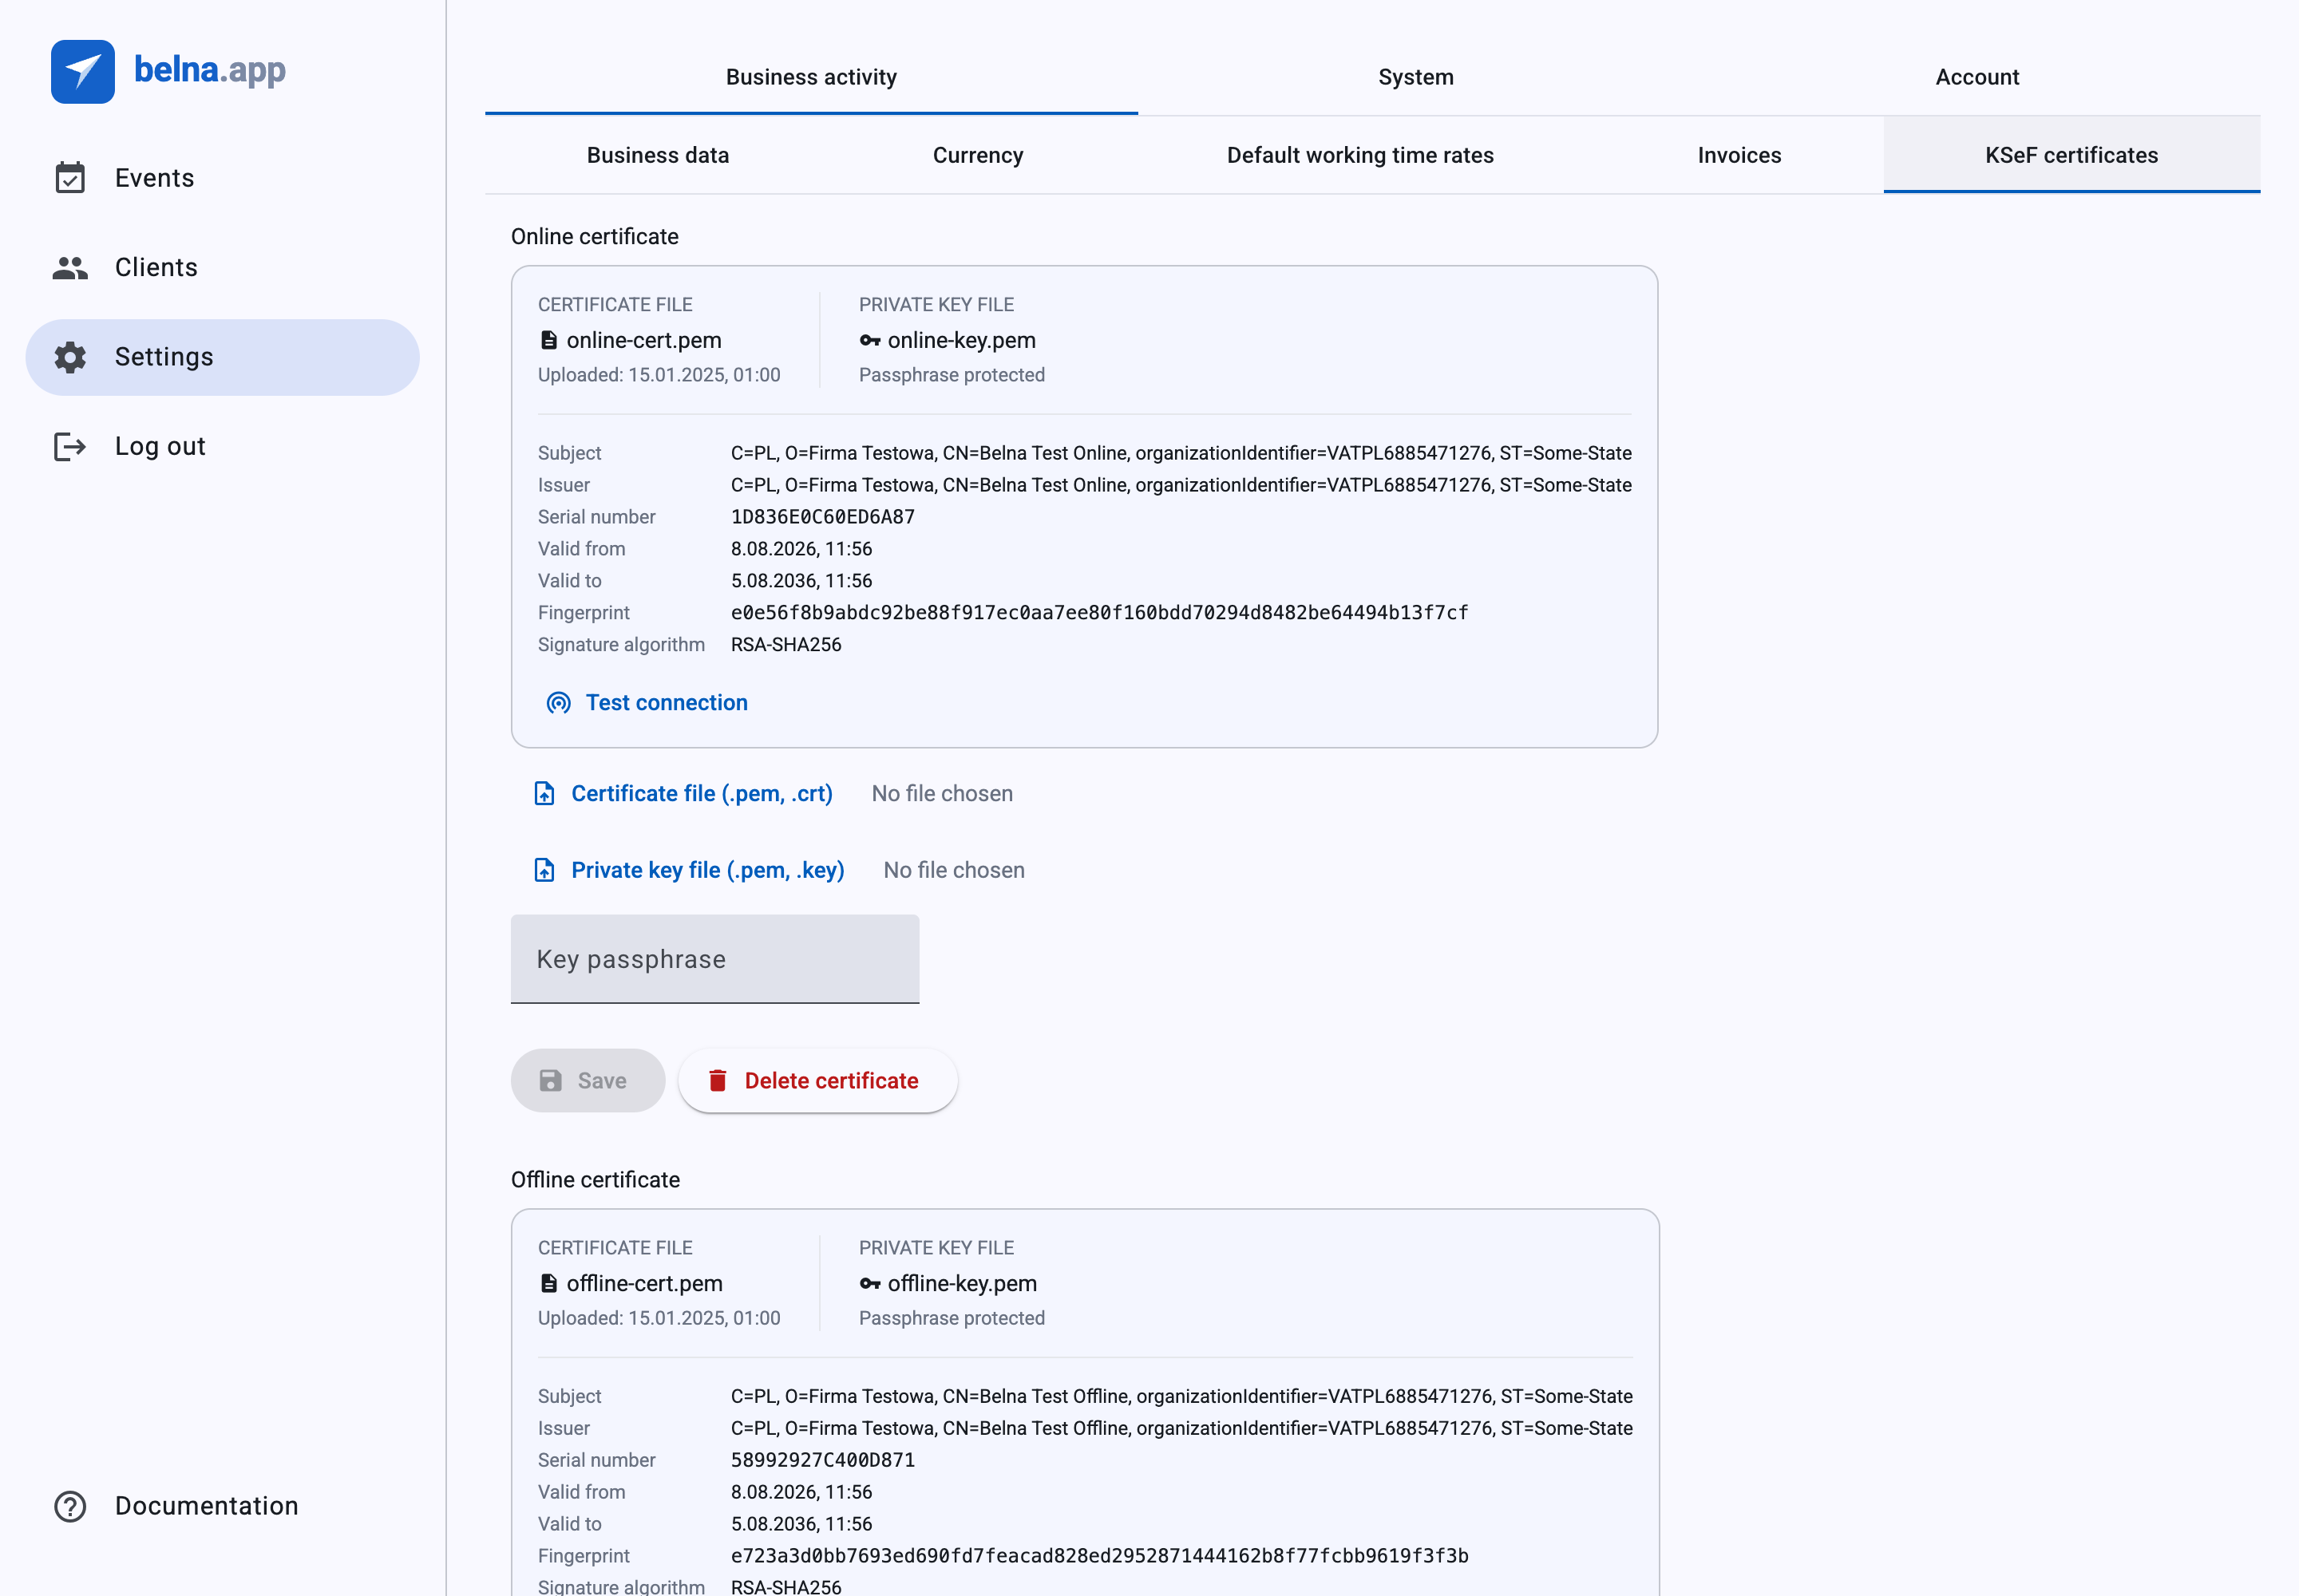Image resolution: width=2299 pixels, height=1596 pixels.
Task: Open Documentation from the sidebar
Action: coord(222,1506)
